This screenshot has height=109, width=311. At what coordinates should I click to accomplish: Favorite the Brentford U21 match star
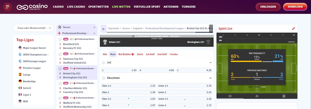pyautogui.click(x=60, y=39)
